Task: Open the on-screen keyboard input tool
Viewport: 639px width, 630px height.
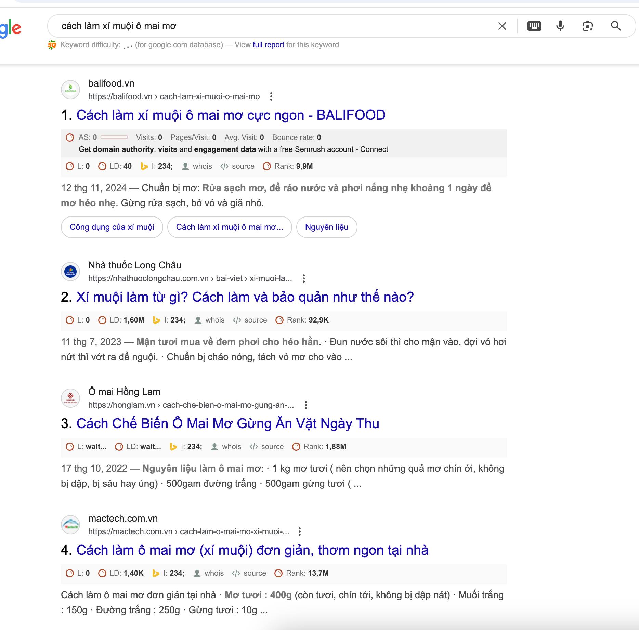Action: tap(534, 26)
